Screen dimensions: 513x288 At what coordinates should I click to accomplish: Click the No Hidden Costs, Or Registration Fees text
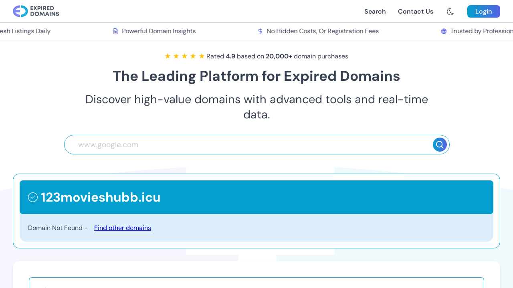(323, 31)
